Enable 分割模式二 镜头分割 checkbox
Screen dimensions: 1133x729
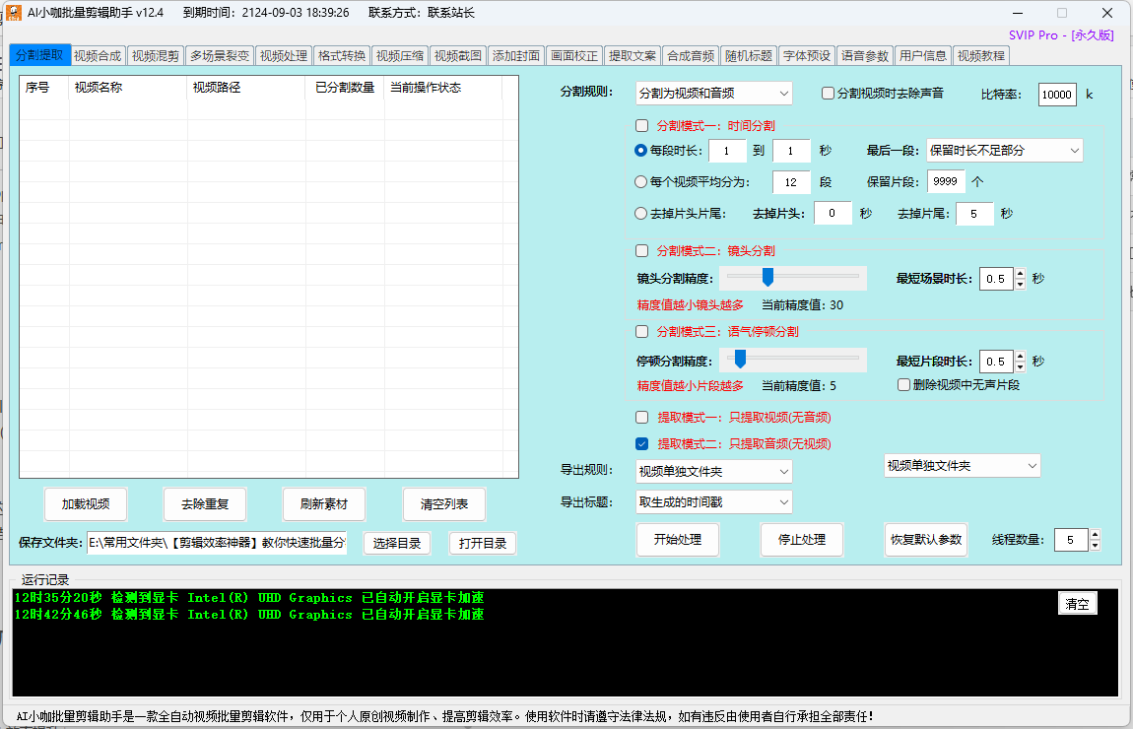click(641, 250)
